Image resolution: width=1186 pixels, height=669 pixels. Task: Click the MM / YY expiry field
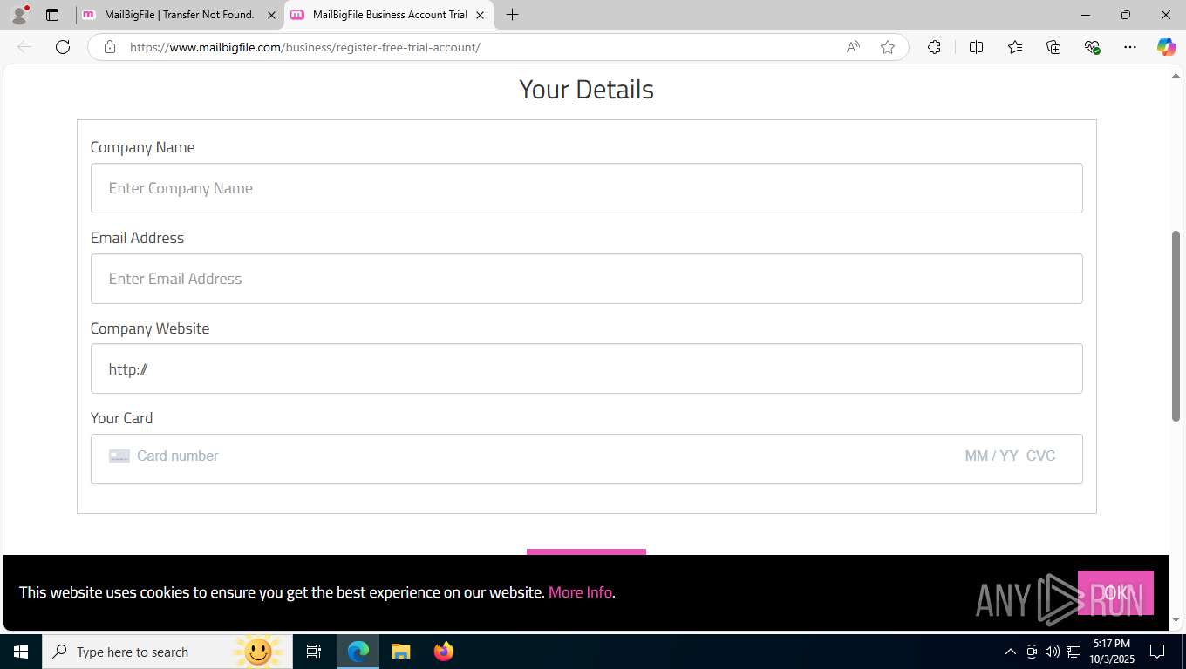pos(992,456)
